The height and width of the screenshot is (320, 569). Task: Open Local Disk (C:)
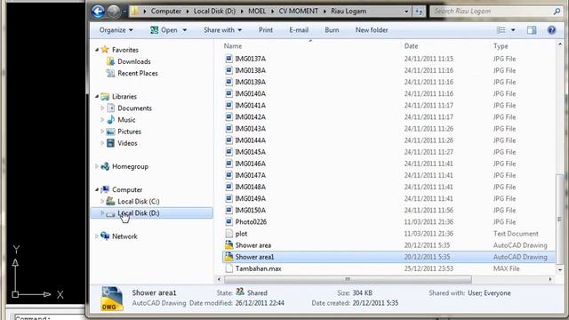tap(139, 202)
